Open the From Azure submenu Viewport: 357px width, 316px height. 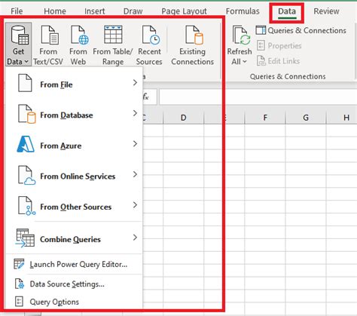coord(75,145)
